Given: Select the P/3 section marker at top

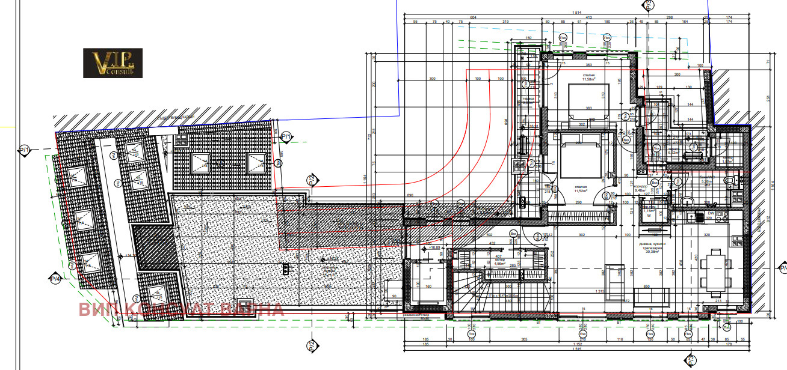Looking at the screenshot, I should click(648, 5).
